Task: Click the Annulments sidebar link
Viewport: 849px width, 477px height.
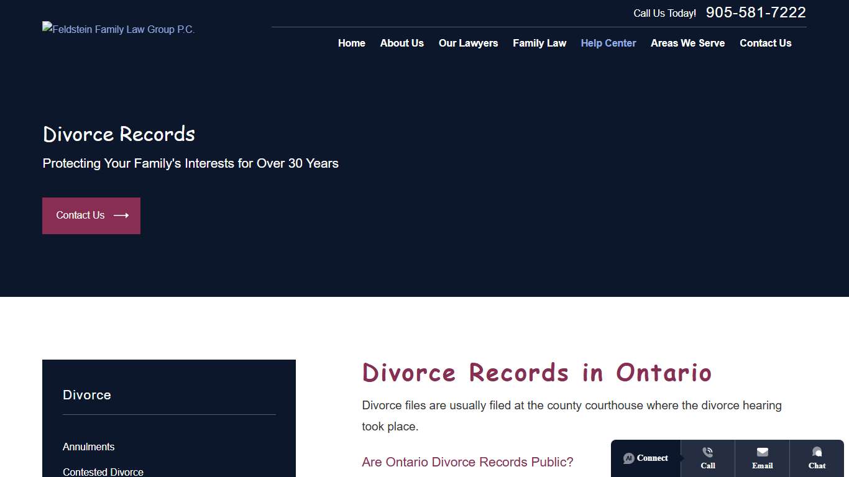Action: (x=88, y=447)
